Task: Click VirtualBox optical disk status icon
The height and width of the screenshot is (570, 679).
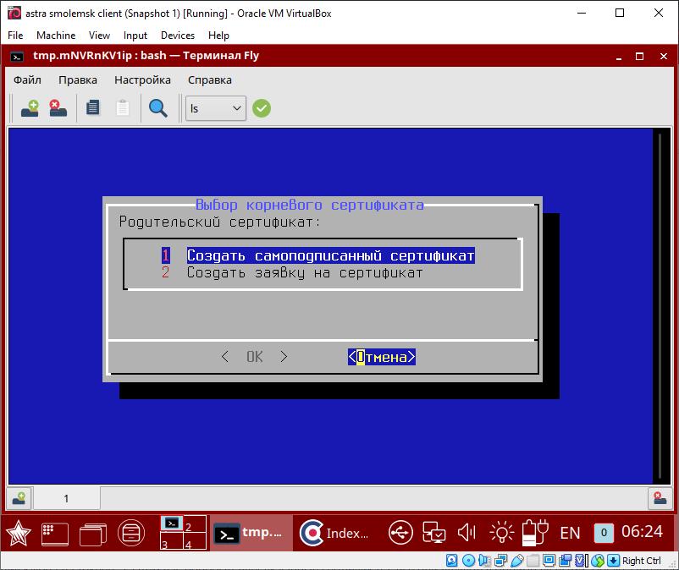Action: pyautogui.click(x=468, y=561)
